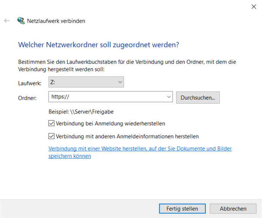Click the instruction text starting with "Bestimmen Sie den Laufwerkbuchstaben"
Image resolution: width=262 pixels, height=218 pixels.
pos(127,65)
